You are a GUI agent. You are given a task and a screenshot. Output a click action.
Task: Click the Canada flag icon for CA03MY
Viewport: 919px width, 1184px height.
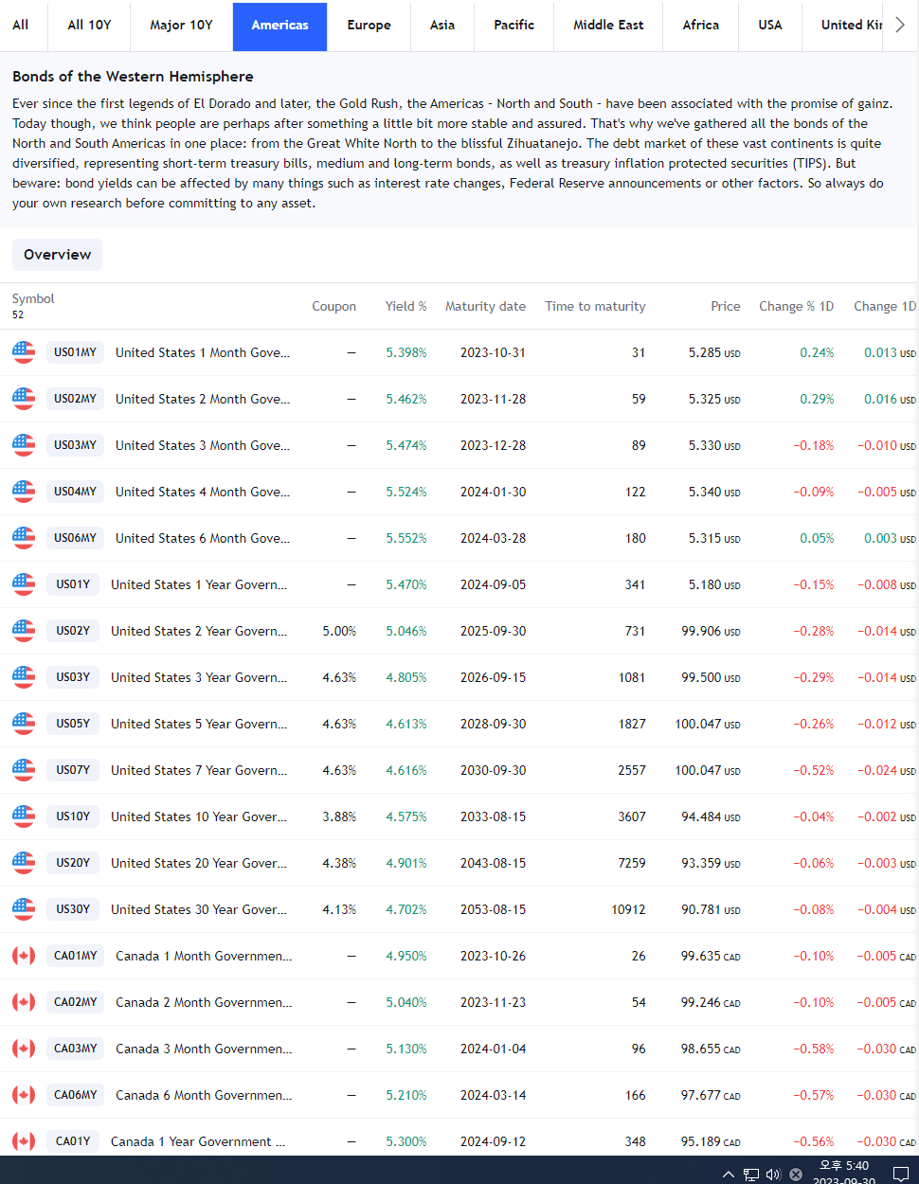pos(24,1049)
